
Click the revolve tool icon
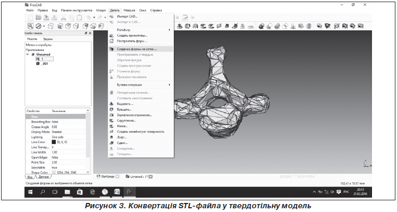[188, 26]
